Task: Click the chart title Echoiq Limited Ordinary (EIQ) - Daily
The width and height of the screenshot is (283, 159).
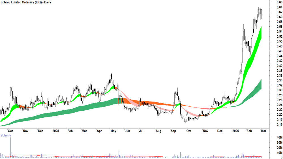Action: tap(26, 2)
